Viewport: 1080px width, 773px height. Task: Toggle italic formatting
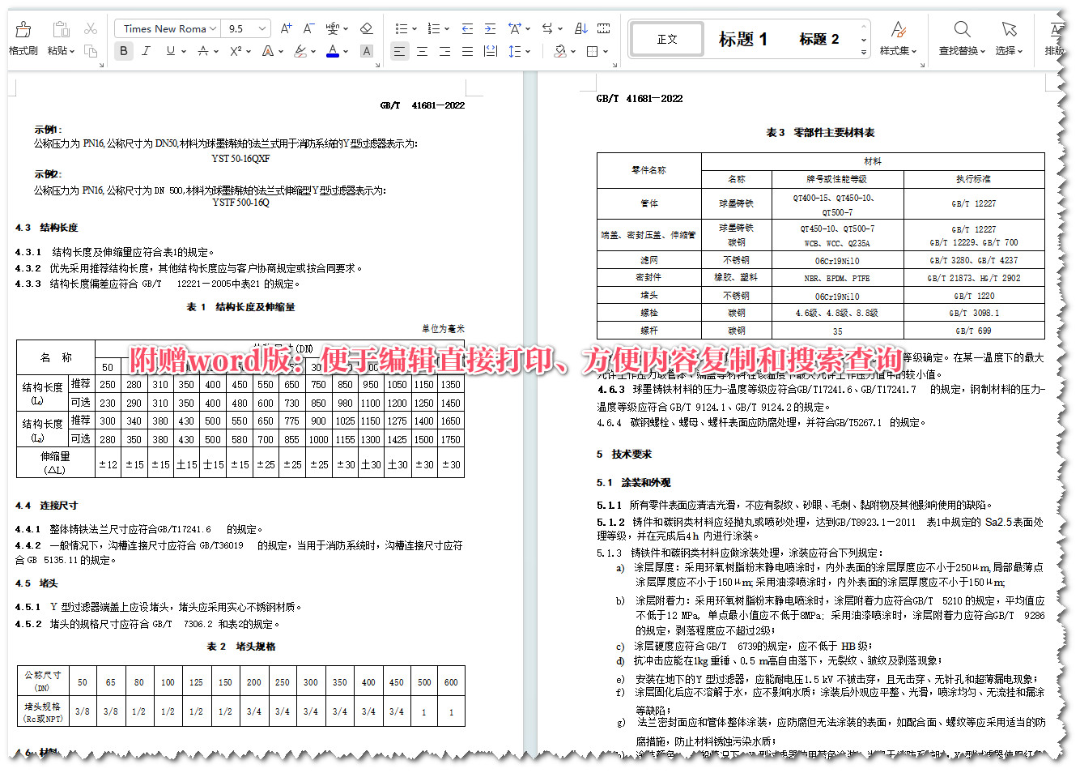tap(146, 50)
